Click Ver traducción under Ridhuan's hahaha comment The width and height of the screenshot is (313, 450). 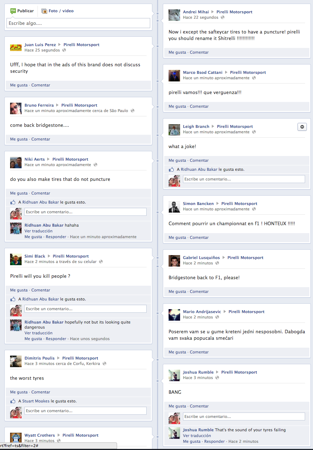point(39,231)
